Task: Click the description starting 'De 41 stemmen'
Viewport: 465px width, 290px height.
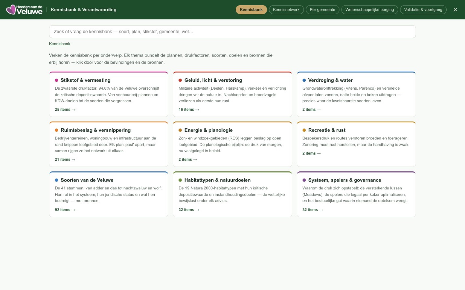Action: (x=108, y=194)
